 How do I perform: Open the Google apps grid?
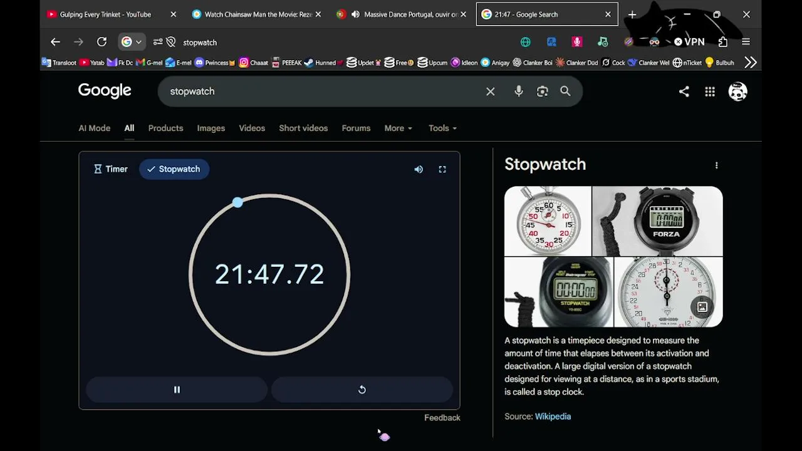tap(710, 91)
